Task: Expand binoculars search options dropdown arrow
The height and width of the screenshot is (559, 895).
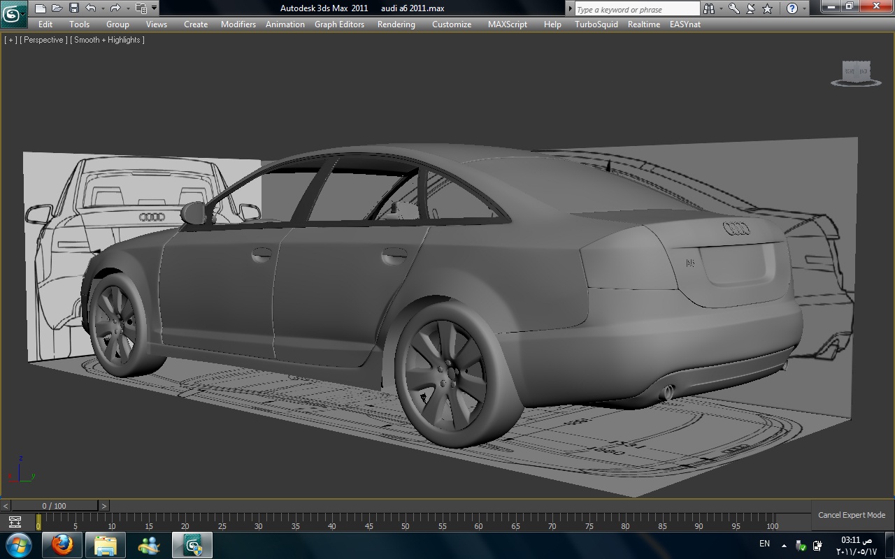Action: pos(721,8)
